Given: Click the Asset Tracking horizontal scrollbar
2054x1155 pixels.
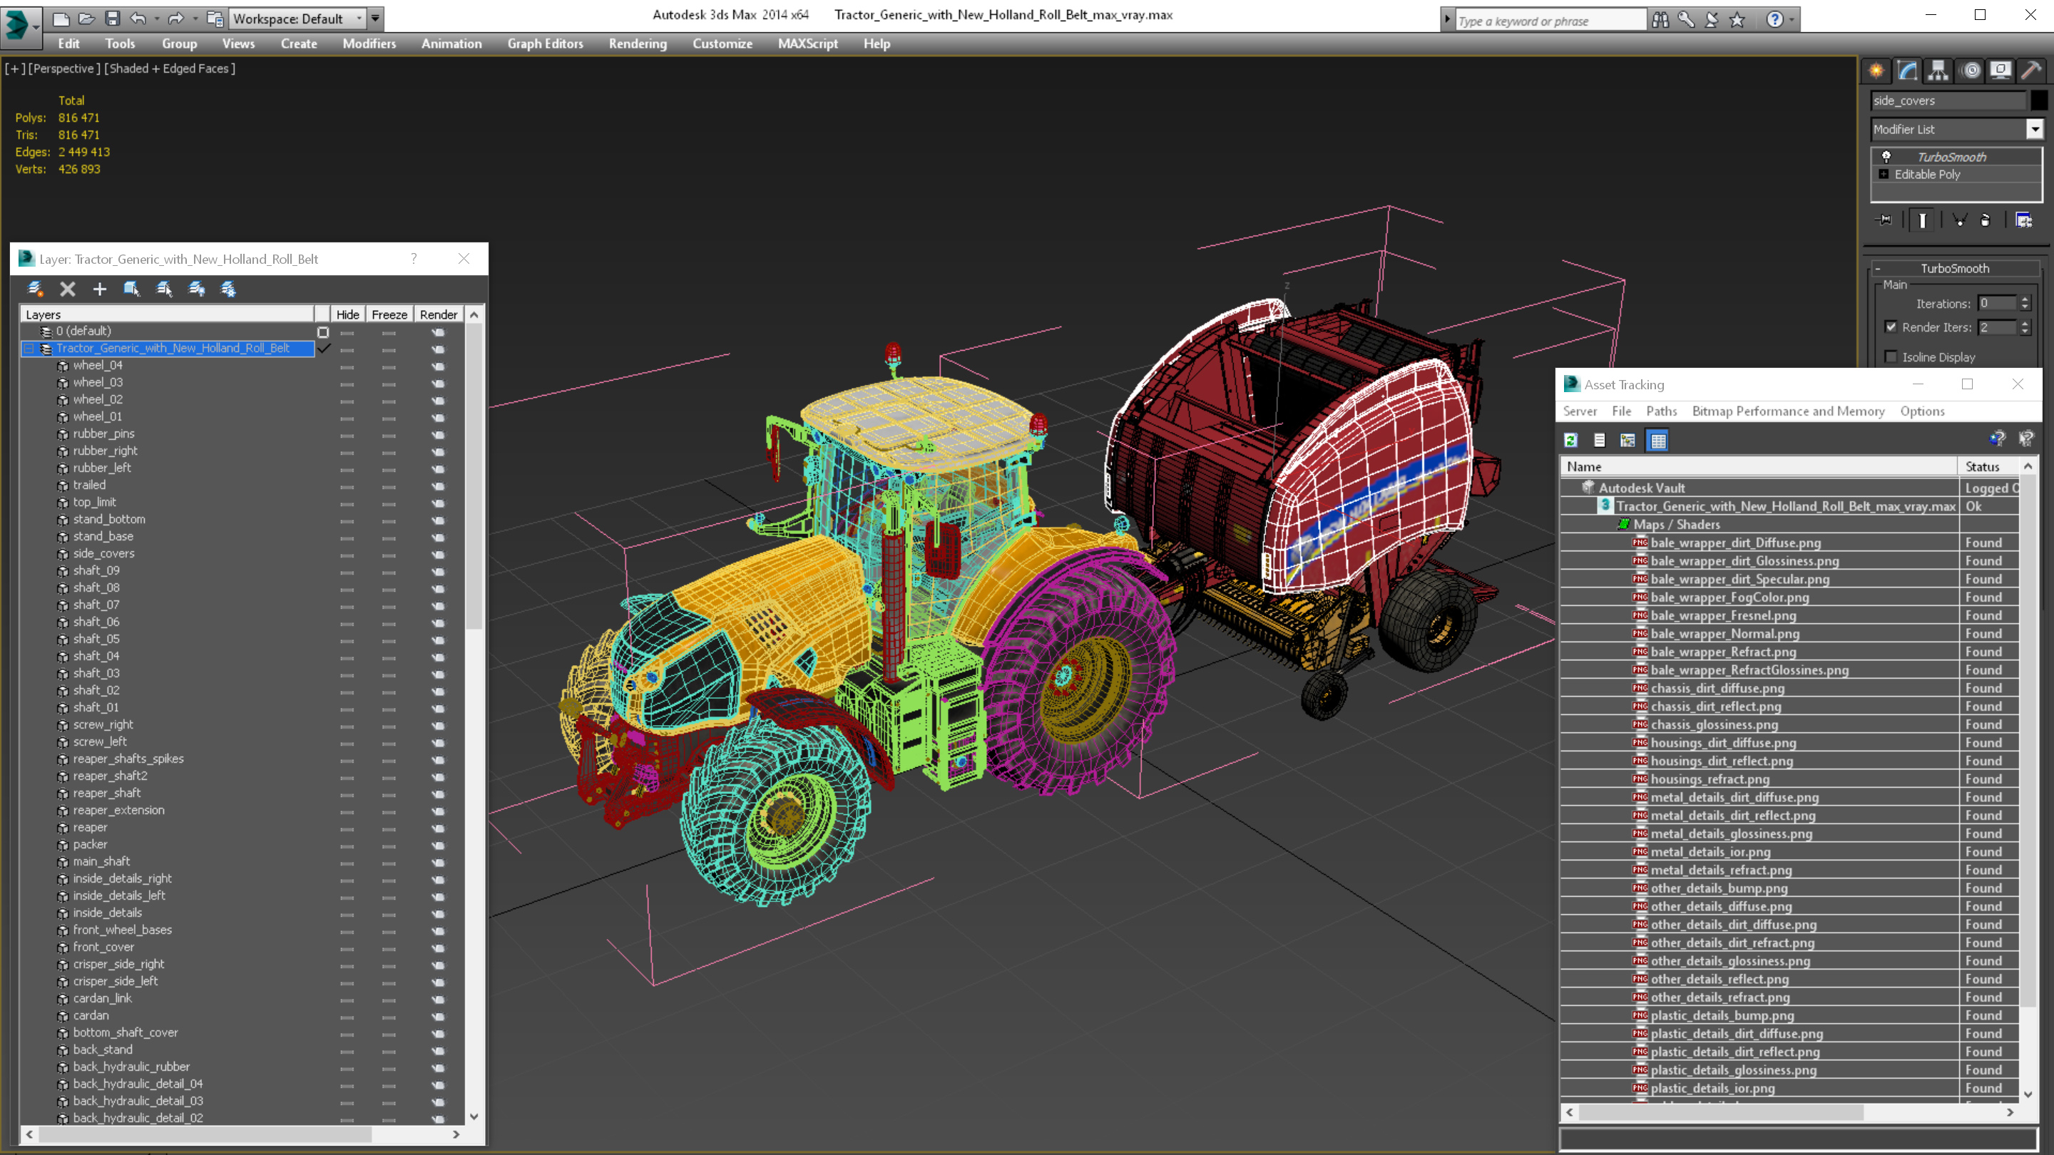Looking at the screenshot, I should coord(1790,1112).
